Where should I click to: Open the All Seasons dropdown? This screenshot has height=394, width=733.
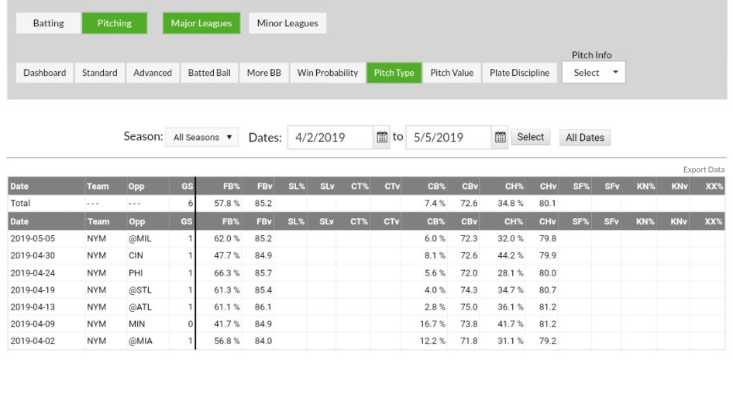pyautogui.click(x=202, y=137)
